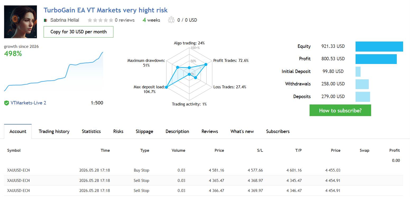The image size is (410, 197).
Task: Open the TurboGain EA VT Markets title link
Action: click(x=105, y=10)
